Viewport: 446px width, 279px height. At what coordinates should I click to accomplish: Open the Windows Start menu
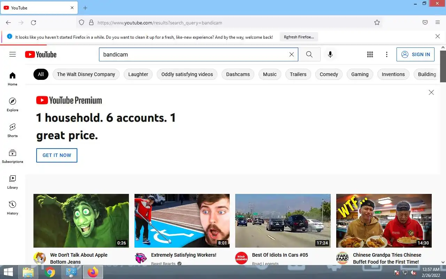point(8,272)
